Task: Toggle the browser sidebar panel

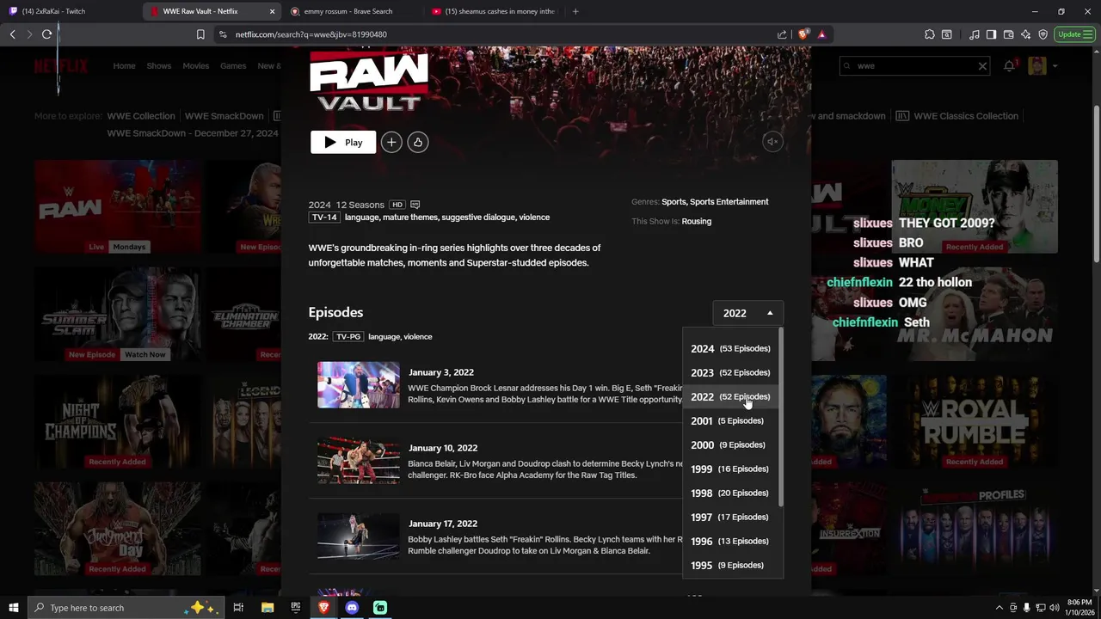Action: (991, 34)
